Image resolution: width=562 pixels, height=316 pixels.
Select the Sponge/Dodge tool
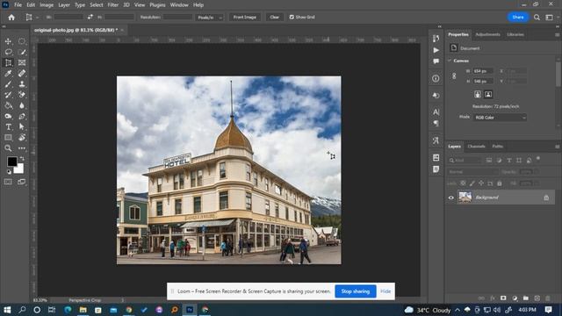tap(8, 116)
